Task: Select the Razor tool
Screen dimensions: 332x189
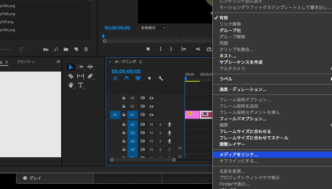Action: [x=71, y=76]
